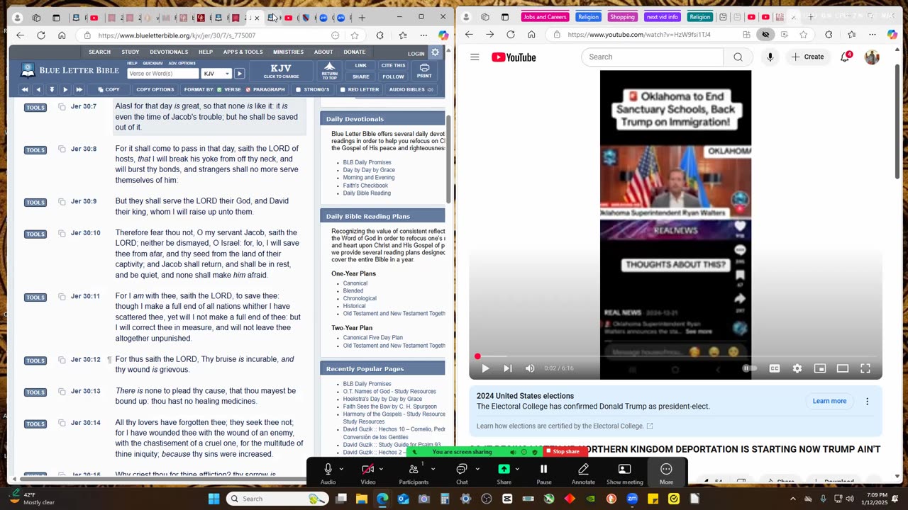
Task: Submit verse search with the go arrow
Action: [240, 74]
